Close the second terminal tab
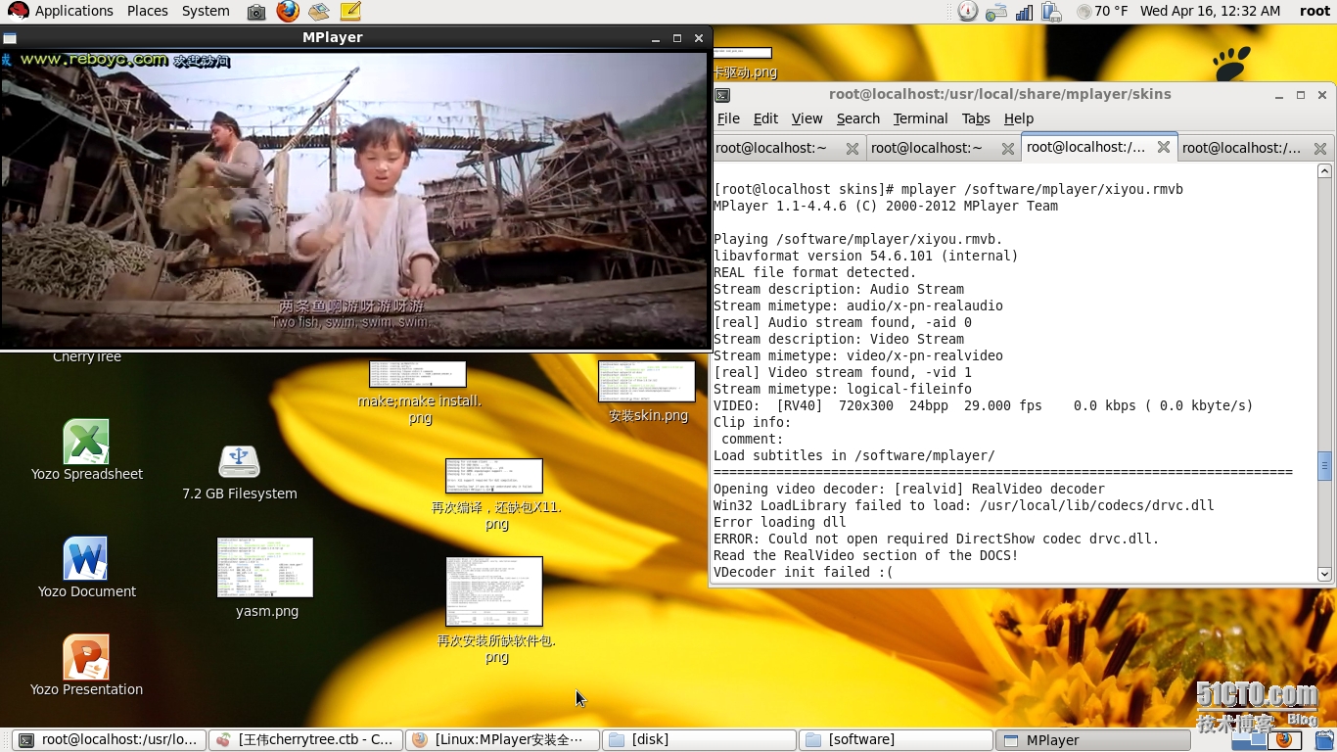This screenshot has height=752, width=1337. (1008, 149)
